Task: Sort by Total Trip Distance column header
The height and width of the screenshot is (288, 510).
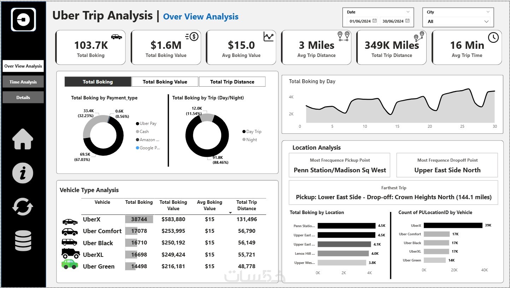Action: point(247,205)
